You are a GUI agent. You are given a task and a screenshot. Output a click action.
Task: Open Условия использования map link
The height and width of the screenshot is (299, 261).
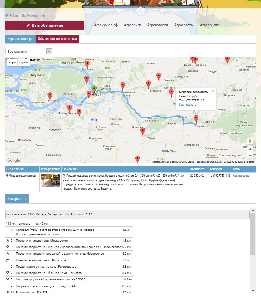click(209, 162)
